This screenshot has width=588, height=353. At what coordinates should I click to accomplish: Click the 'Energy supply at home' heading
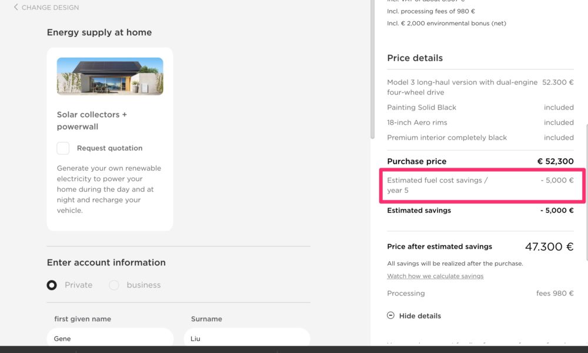[99, 32]
